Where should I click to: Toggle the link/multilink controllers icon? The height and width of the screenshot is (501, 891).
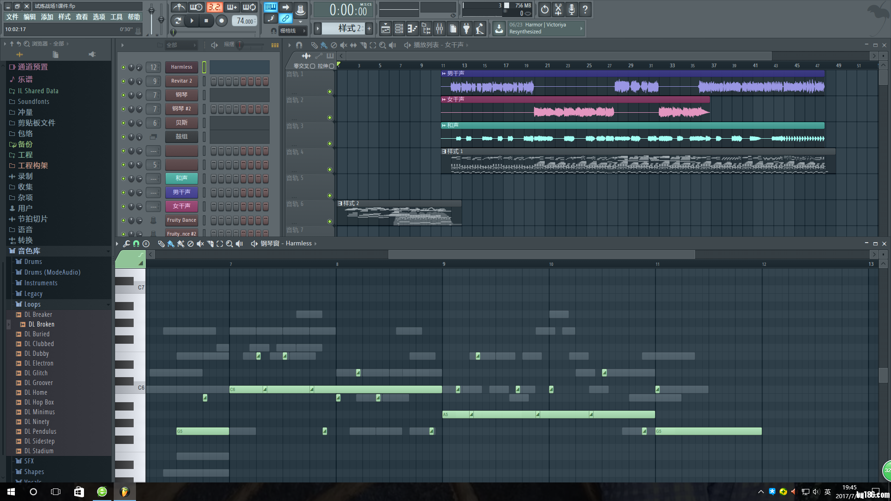click(285, 19)
